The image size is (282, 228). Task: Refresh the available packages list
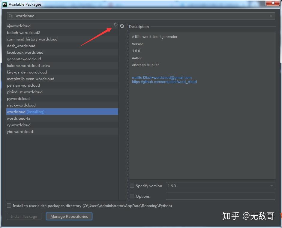pyautogui.click(x=122, y=26)
